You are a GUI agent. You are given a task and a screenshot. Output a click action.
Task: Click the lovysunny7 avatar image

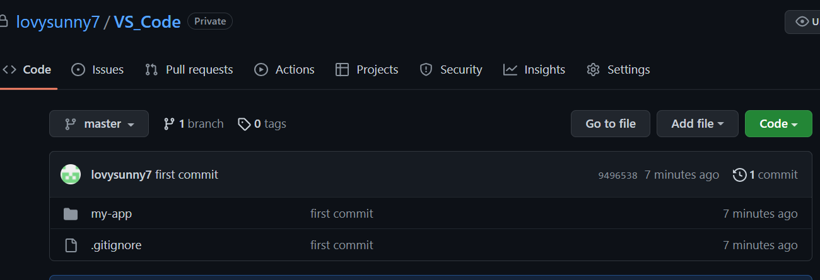(x=71, y=174)
